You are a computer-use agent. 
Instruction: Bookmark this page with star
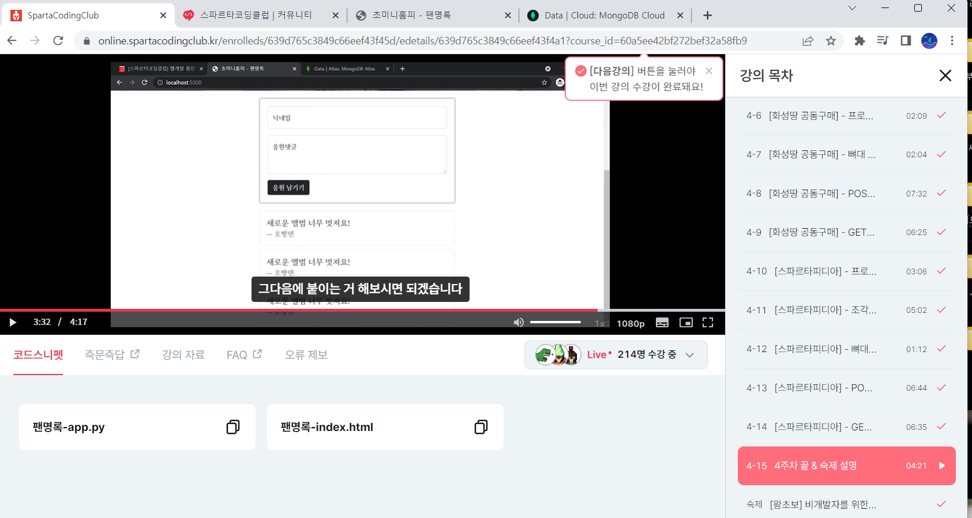pyautogui.click(x=831, y=40)
